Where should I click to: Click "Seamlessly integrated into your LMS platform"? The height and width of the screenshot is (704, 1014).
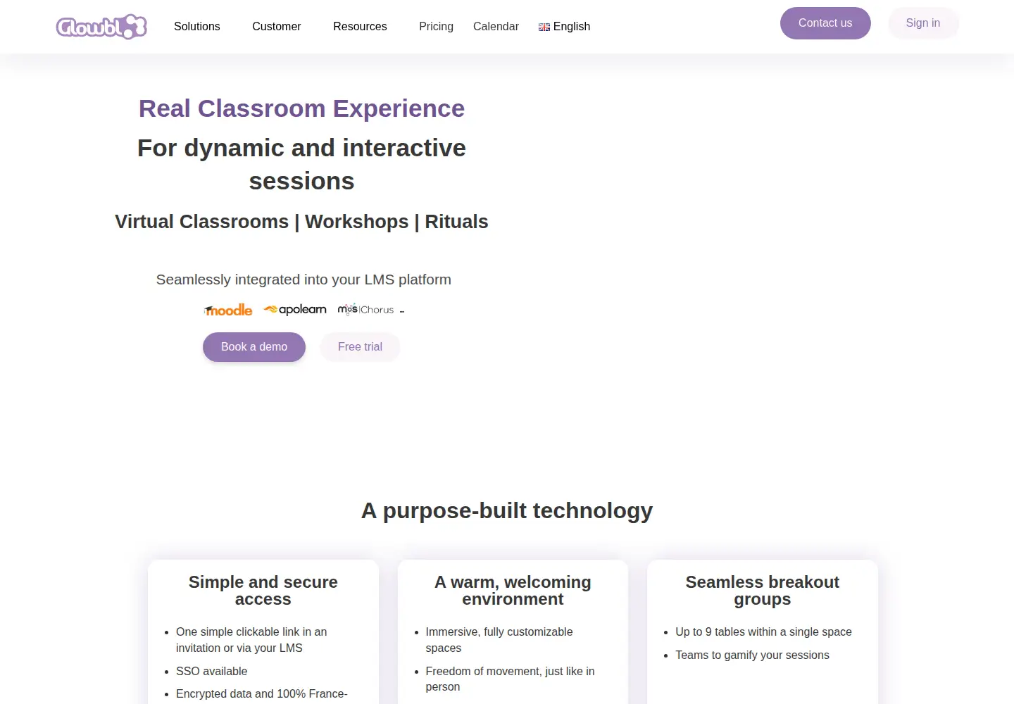pyautogui.click(x=303, y=279)
